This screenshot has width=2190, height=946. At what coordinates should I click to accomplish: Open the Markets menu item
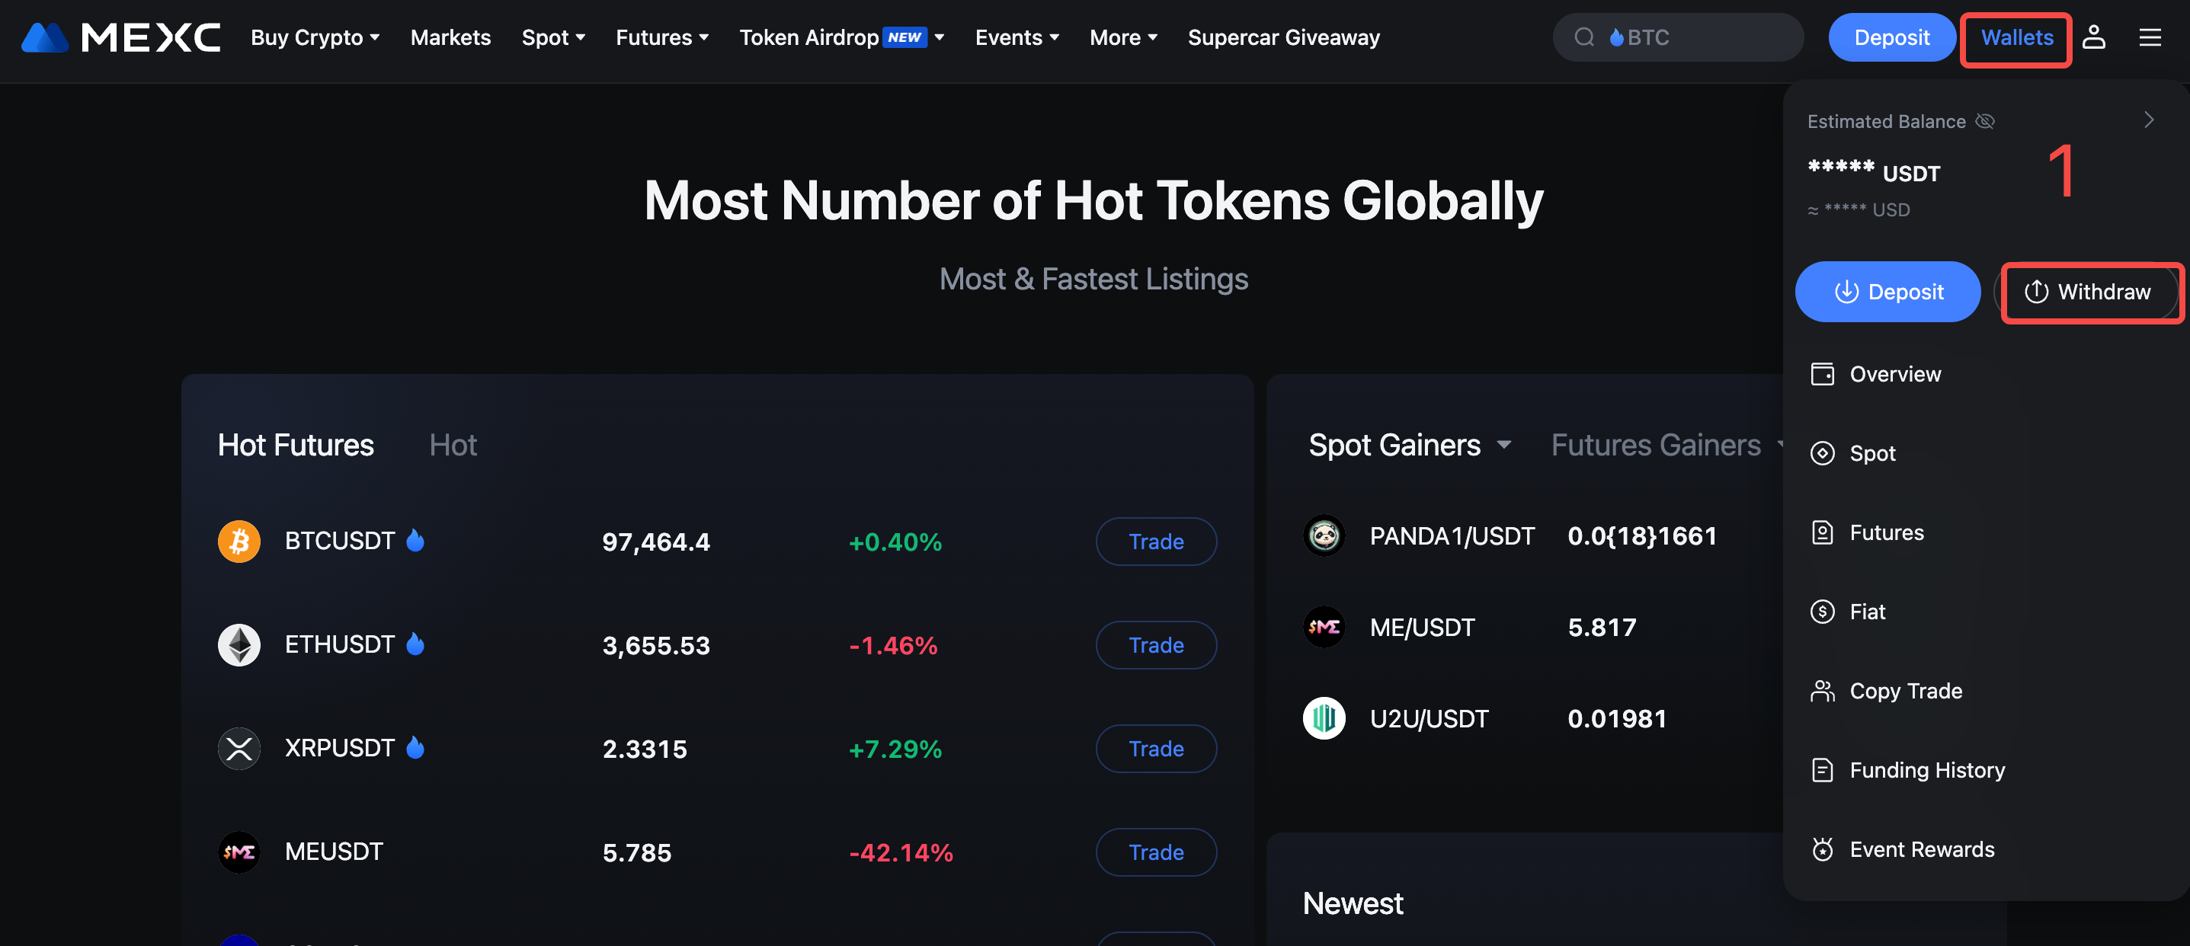pyautogui.click(x=450, y=37)
